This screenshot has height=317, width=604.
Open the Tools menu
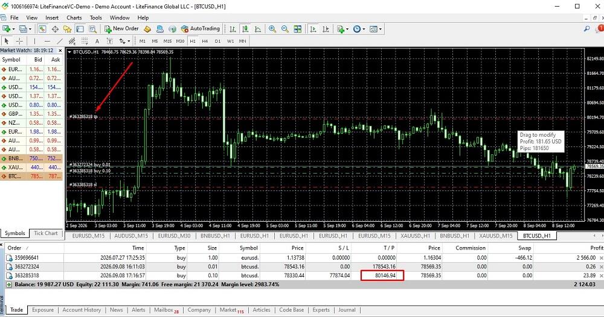[x=96, y=17]
